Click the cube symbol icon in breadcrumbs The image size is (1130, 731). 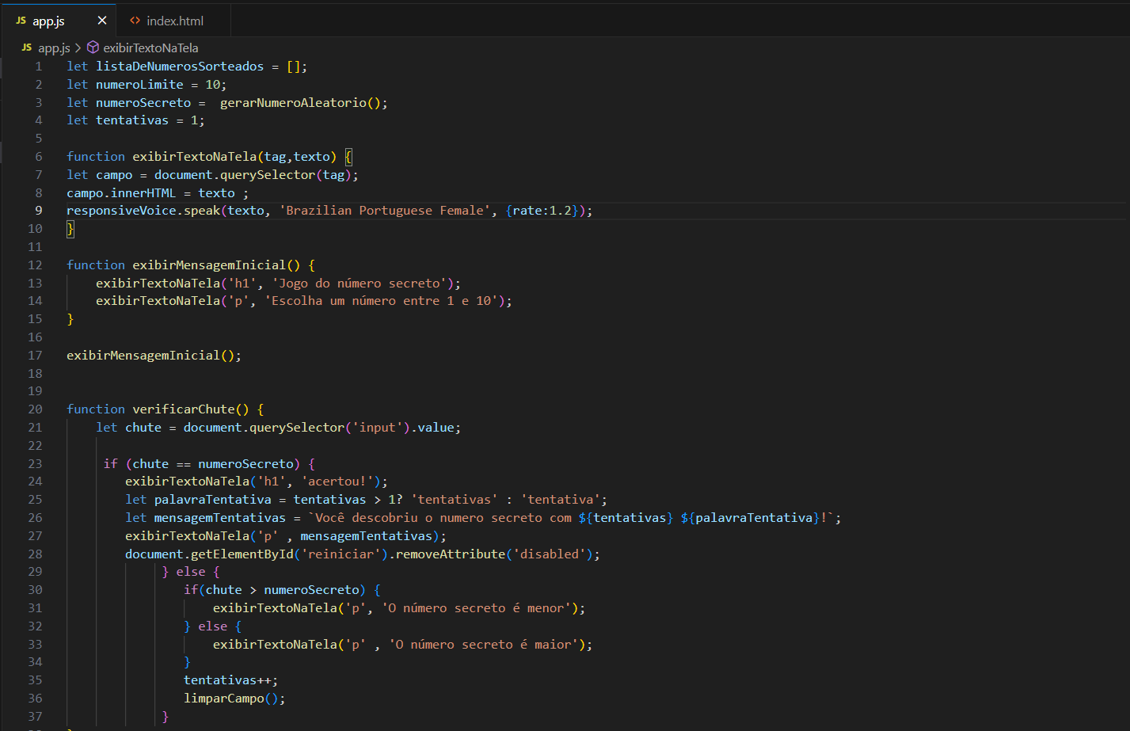click(93, 48)
